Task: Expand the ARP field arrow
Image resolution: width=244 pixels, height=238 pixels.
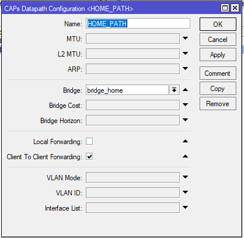Action: coord(186,68)
